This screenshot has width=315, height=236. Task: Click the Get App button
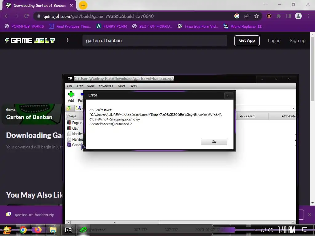point(247,41)
